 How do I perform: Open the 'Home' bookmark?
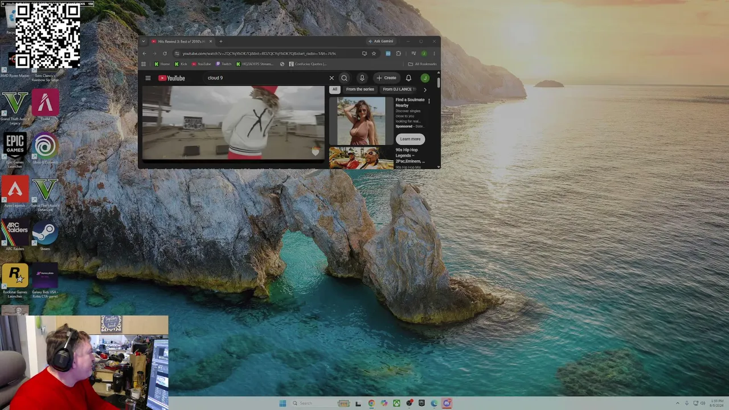click(162, 64)
